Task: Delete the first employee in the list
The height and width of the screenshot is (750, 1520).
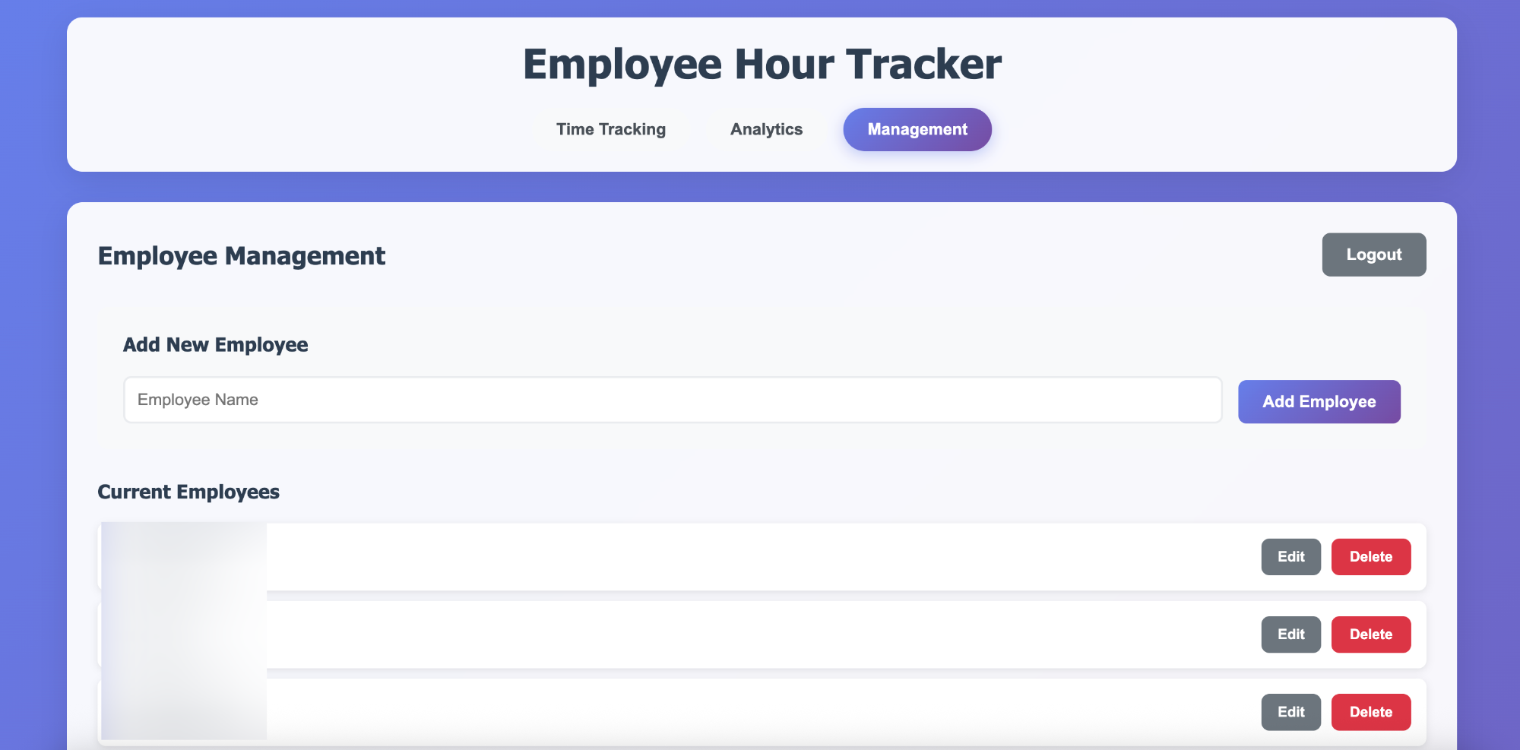Action: (x=1370, y=557)
